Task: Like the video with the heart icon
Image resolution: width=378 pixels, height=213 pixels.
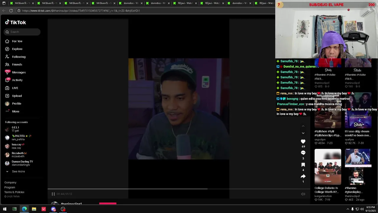Action: click(x=303, y=141)
